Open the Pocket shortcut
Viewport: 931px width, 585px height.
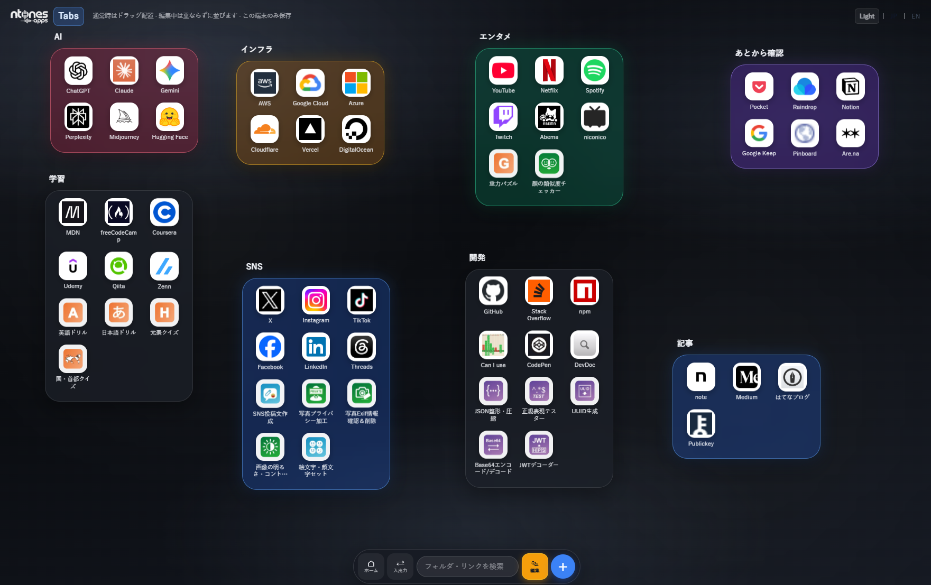click(x=759, y=87)
